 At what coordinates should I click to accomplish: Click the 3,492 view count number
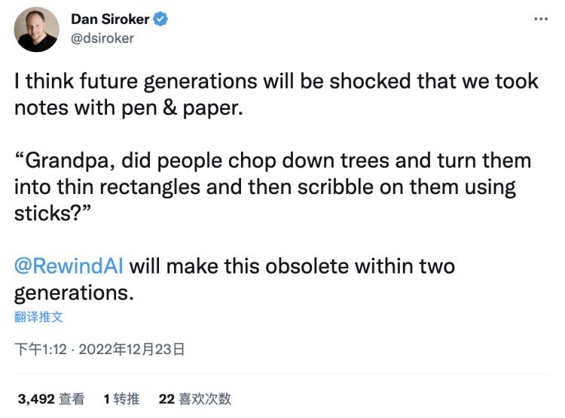tap(35, 399)
